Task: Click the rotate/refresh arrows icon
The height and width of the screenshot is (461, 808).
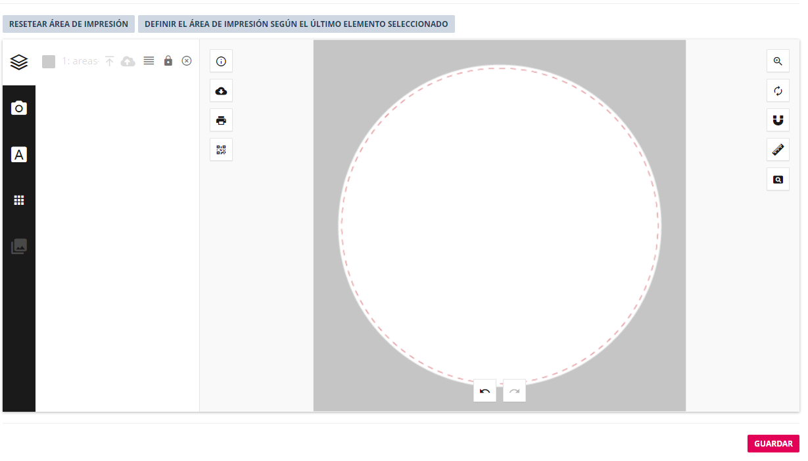Action: tap(778, 91)
